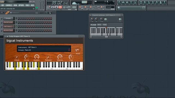Click the FX channel box in Channel settings
Viewport: 175px width, 98px height.
pyautogui.click(x=120, y=19)
